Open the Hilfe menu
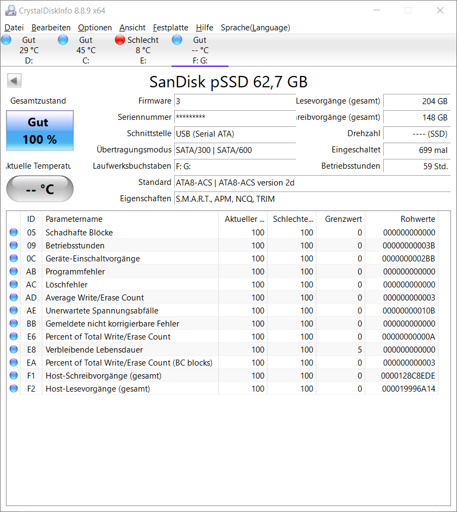The height and width of the screenshot is (512, 457). click(205, 28)
